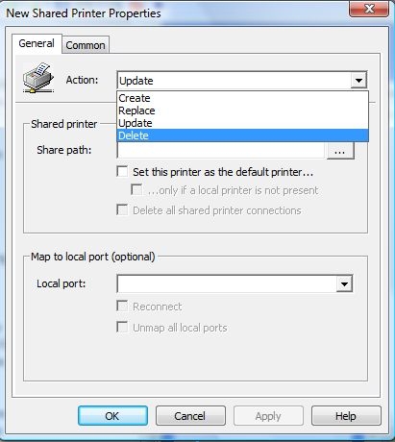Click inside the Share path text field
This screenshot has height=442, width=395.
pyautogui.click(x=221, y=151)
